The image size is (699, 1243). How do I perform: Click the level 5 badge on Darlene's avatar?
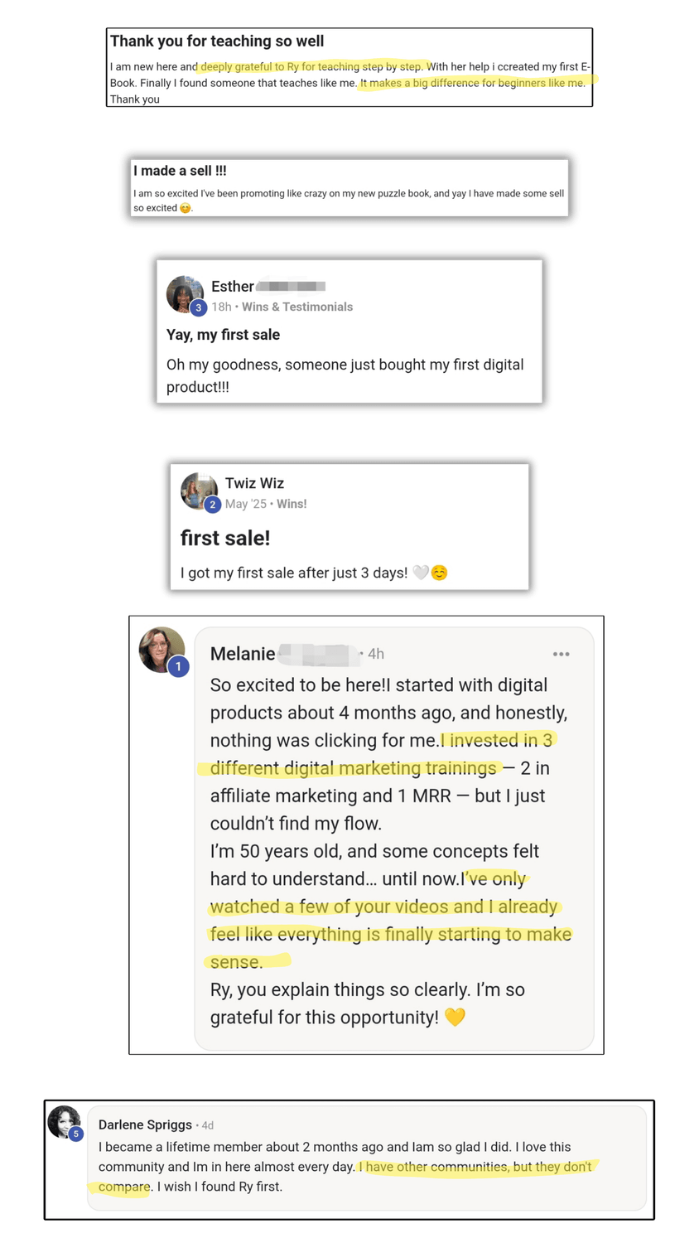(76, 1134)
